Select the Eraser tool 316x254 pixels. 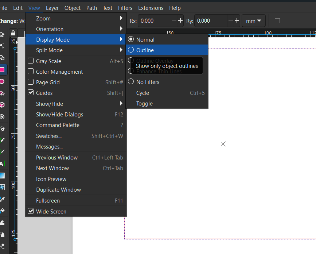coord(2,246)
